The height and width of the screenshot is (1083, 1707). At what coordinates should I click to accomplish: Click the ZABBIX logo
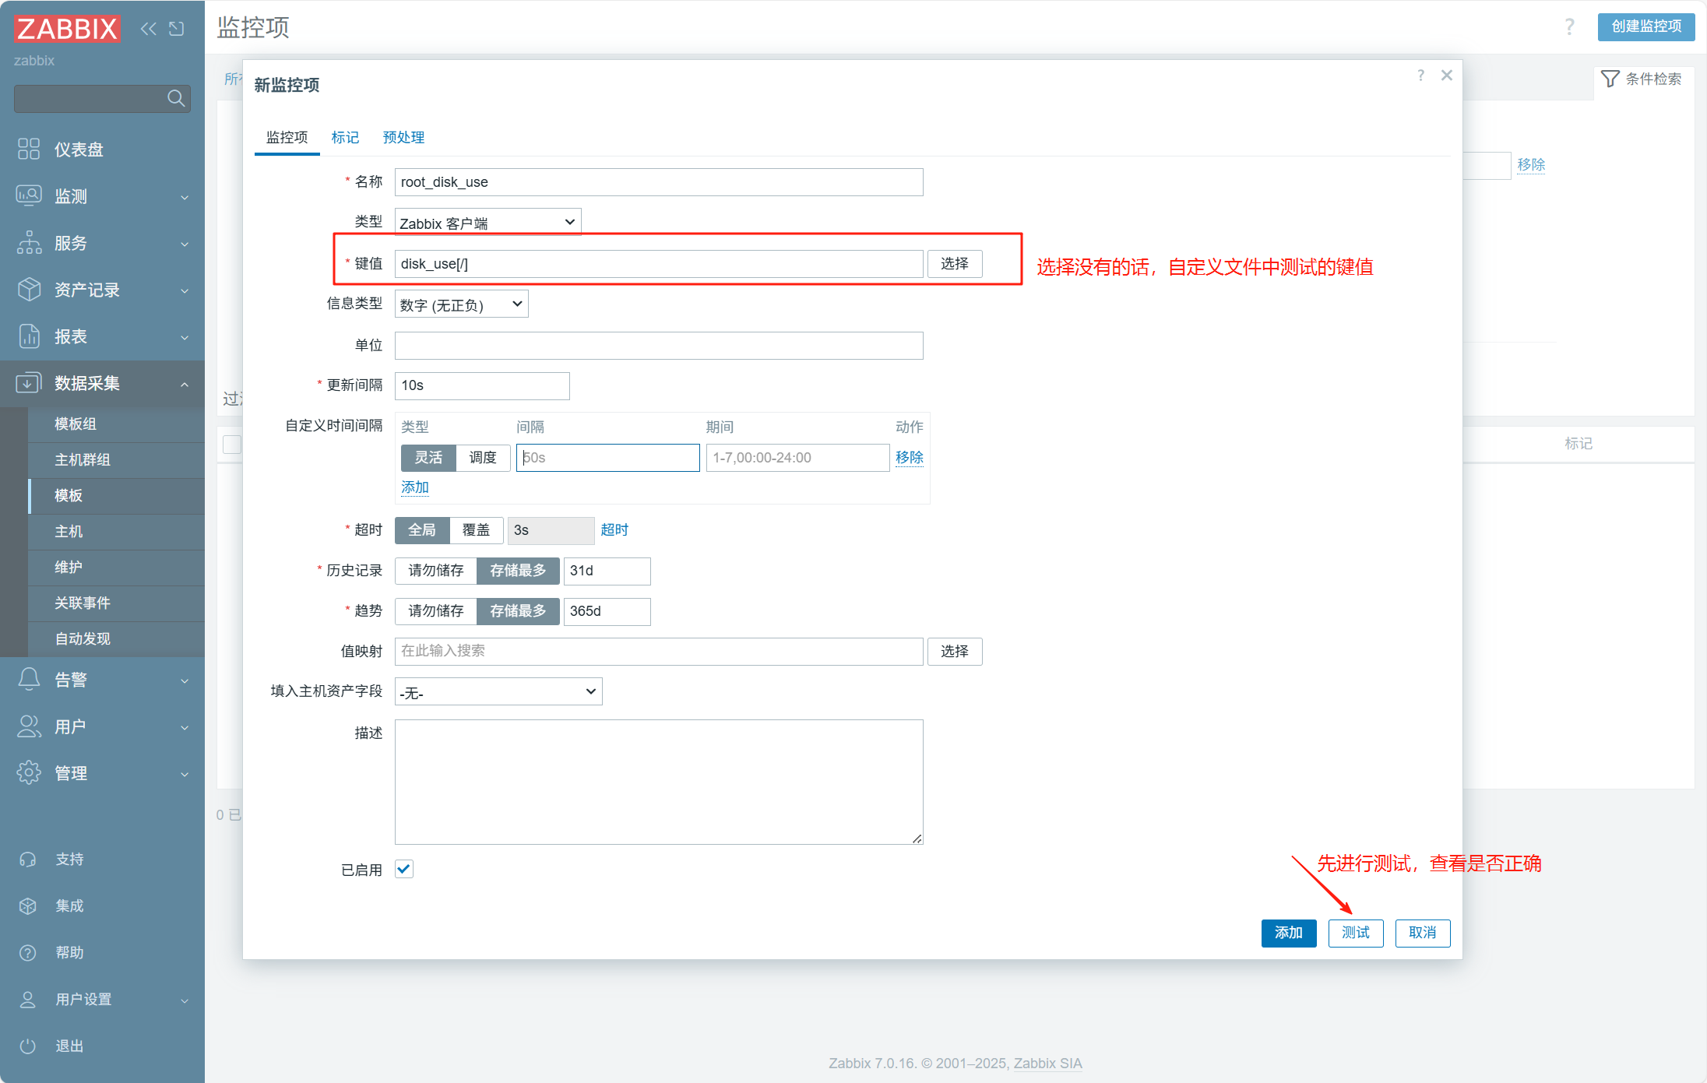pos(67,29)
